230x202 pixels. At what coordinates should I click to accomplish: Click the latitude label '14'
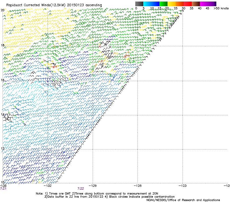2,114
